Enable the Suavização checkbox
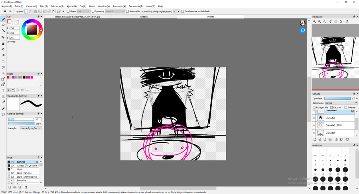Image resolution: width=359 pixels, height=194 pixels. 128,12
